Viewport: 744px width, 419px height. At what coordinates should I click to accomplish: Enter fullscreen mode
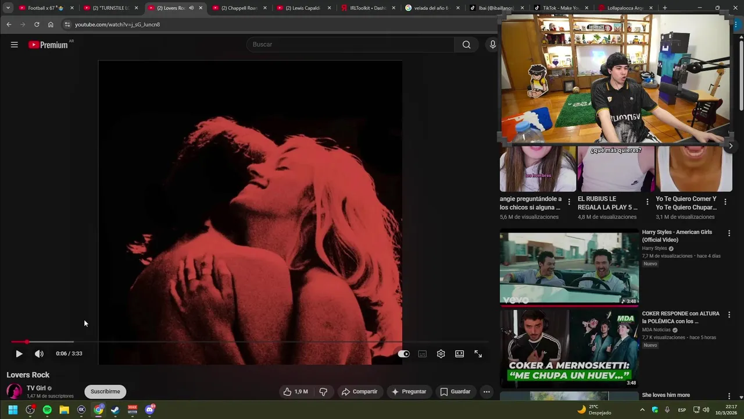(x=478, y=354)
